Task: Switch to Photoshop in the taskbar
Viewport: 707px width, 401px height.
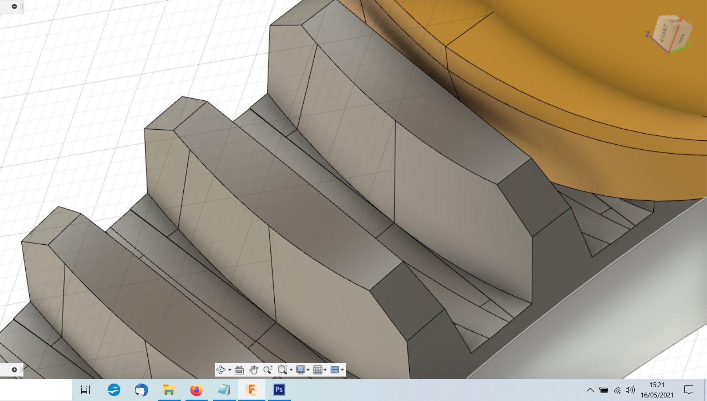Action: tap(279, 390)
